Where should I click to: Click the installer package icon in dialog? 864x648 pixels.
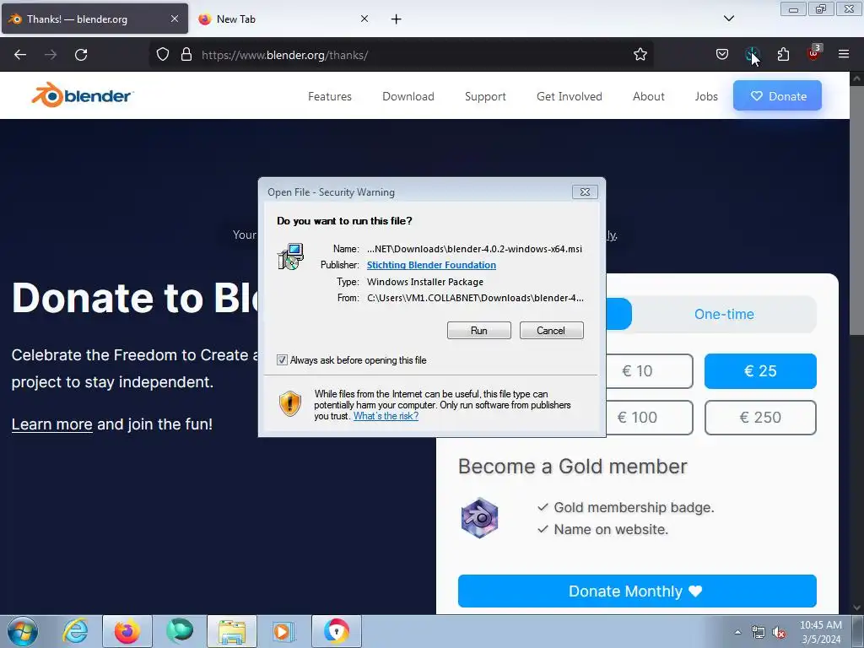[x=290, y=256]
